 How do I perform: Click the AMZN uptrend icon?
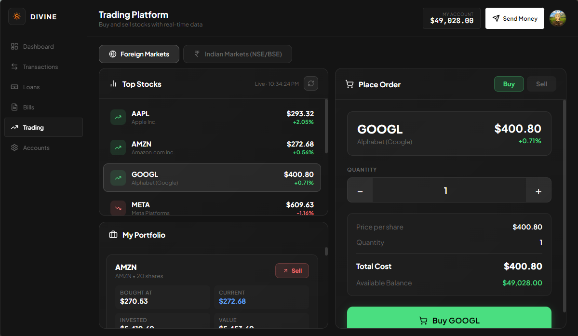click(x=118, y=148)
